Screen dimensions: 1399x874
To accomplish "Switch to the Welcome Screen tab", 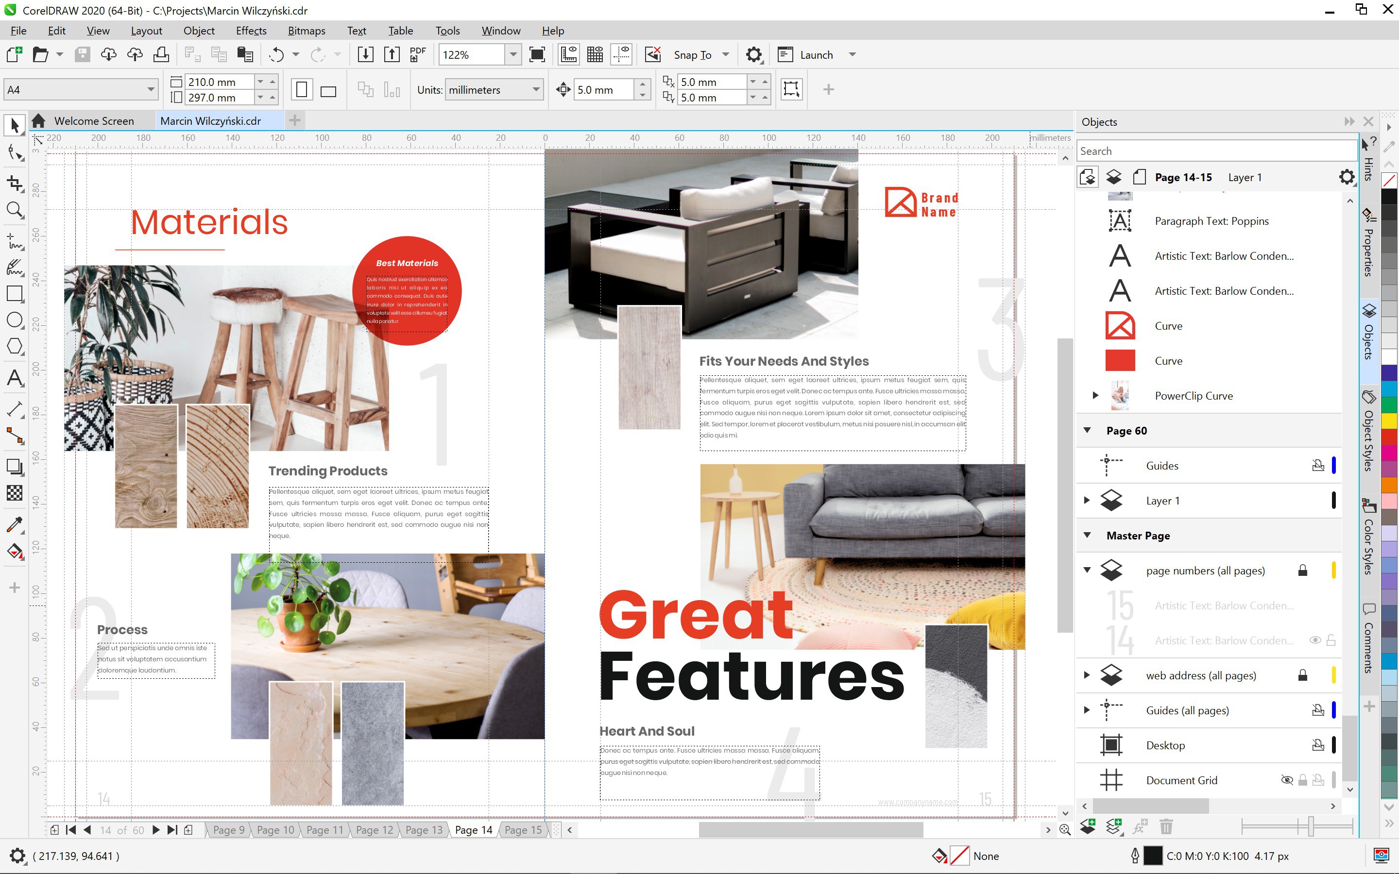I will click(94, 121).
